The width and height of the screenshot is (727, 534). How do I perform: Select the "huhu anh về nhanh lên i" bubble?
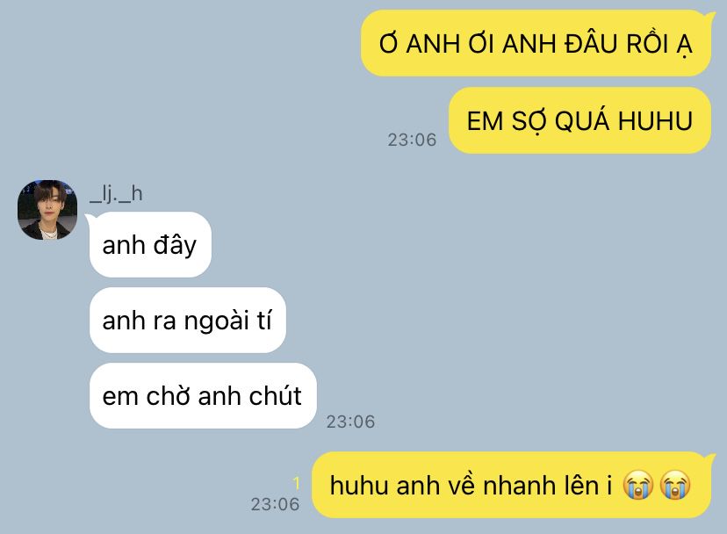pos(511,485)
